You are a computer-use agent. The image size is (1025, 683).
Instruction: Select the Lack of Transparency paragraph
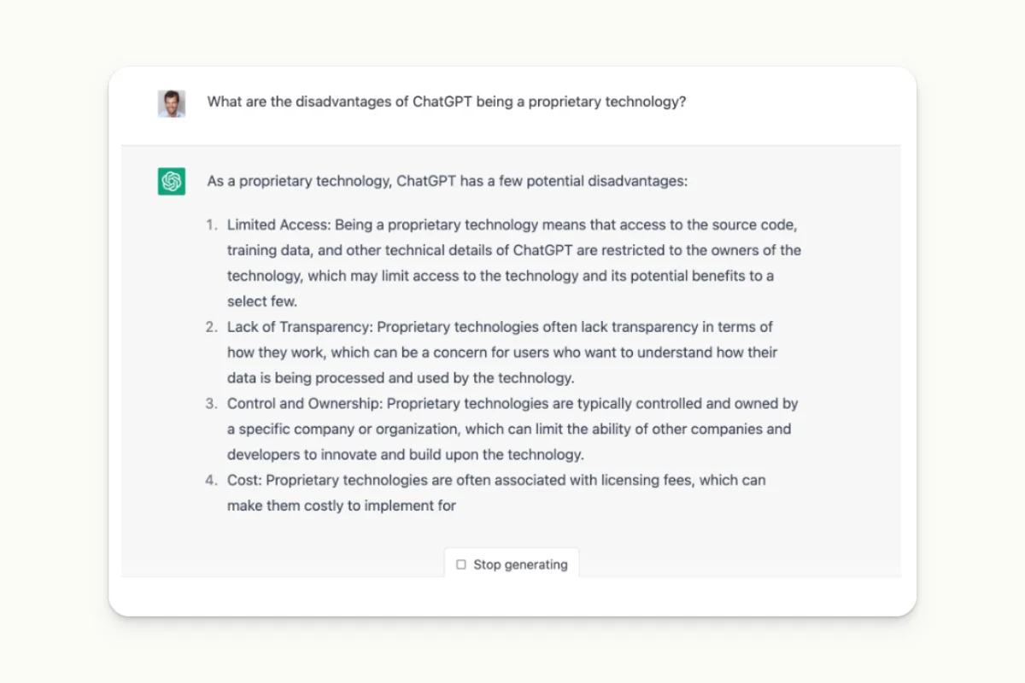[500, 352]
